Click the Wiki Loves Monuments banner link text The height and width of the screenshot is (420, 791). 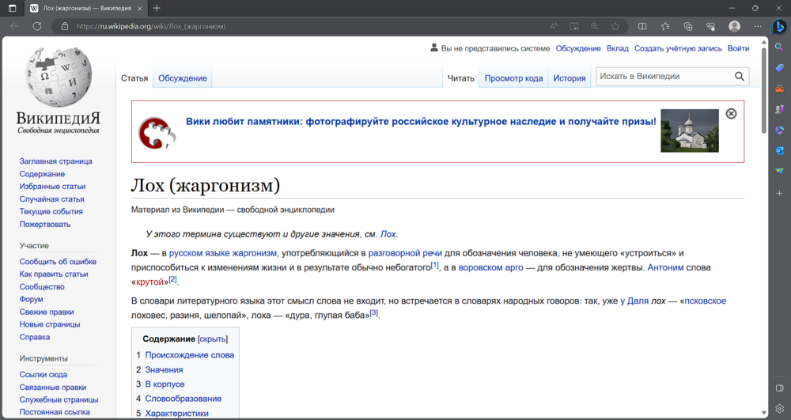click(x=422, y=122)
